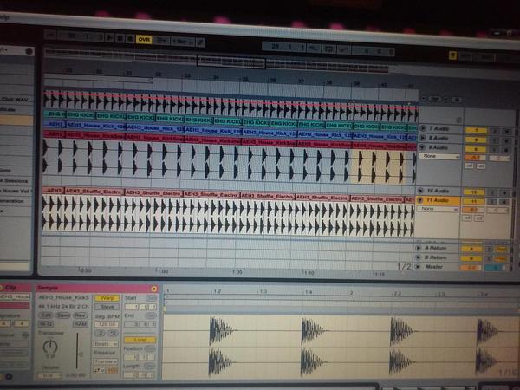Viewport: 520px width, 390px height.
Task: Toggle the arrangement Loop switch
Action: tap(328, 49)
